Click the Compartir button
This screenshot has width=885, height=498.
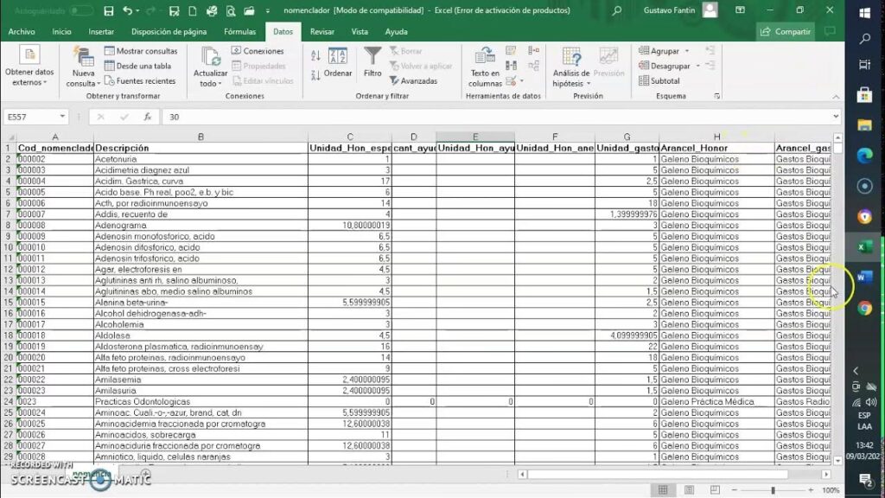(x=786, y=31)
